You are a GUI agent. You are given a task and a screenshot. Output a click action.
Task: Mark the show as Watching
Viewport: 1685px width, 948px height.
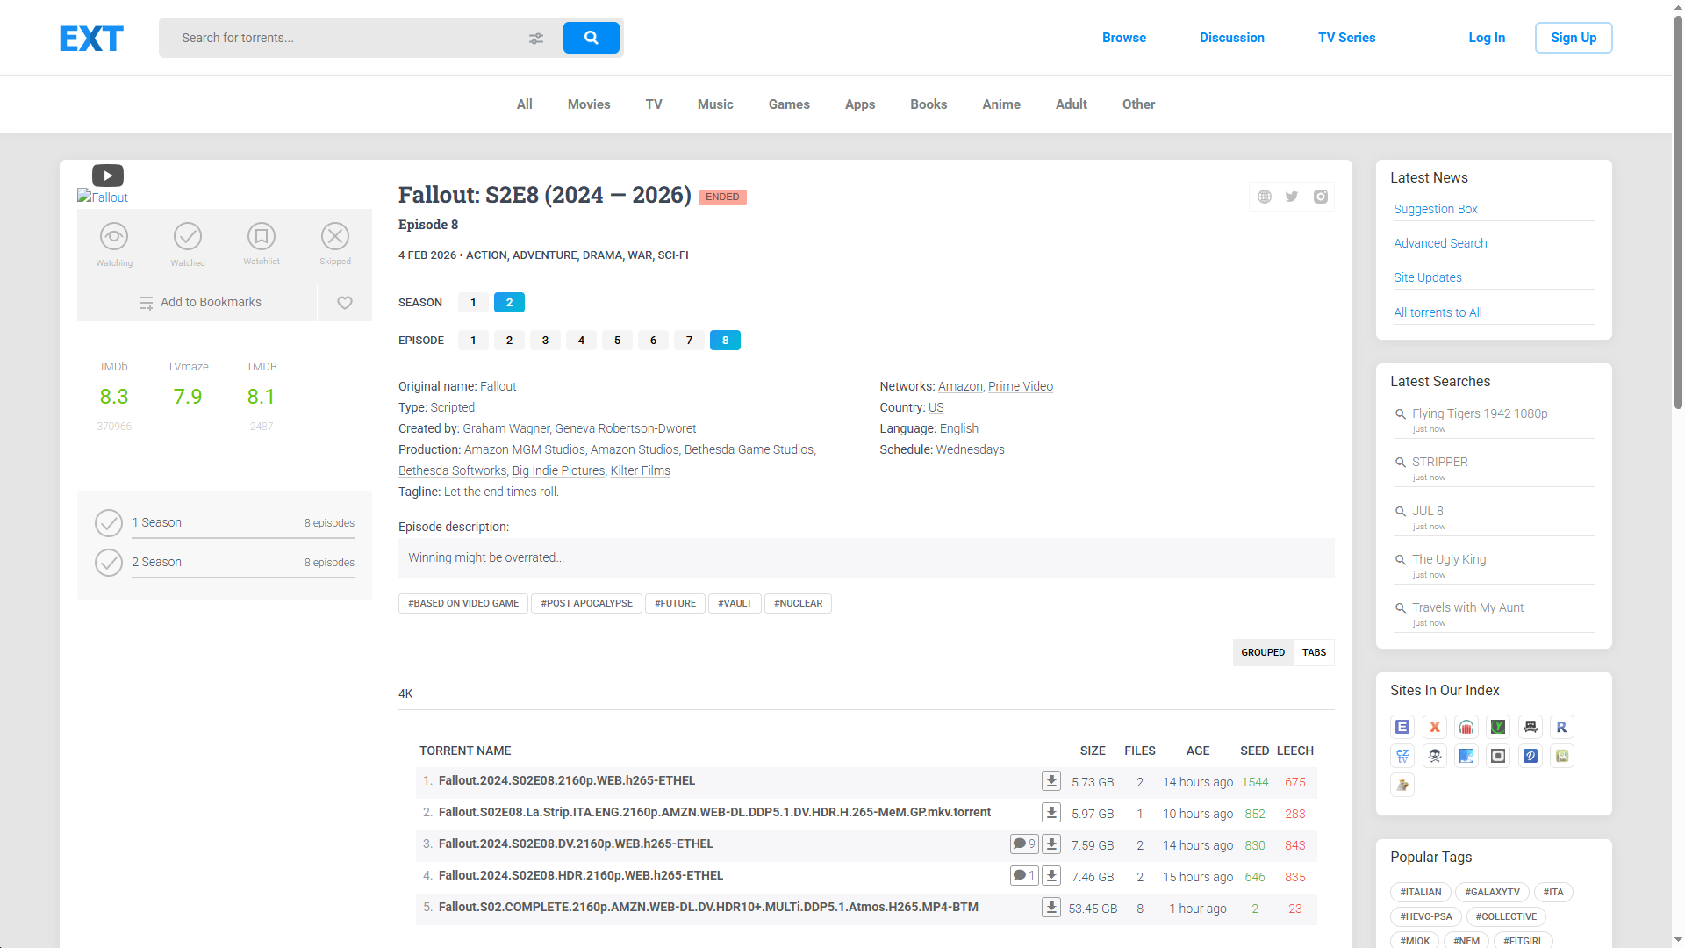(114, 237)
